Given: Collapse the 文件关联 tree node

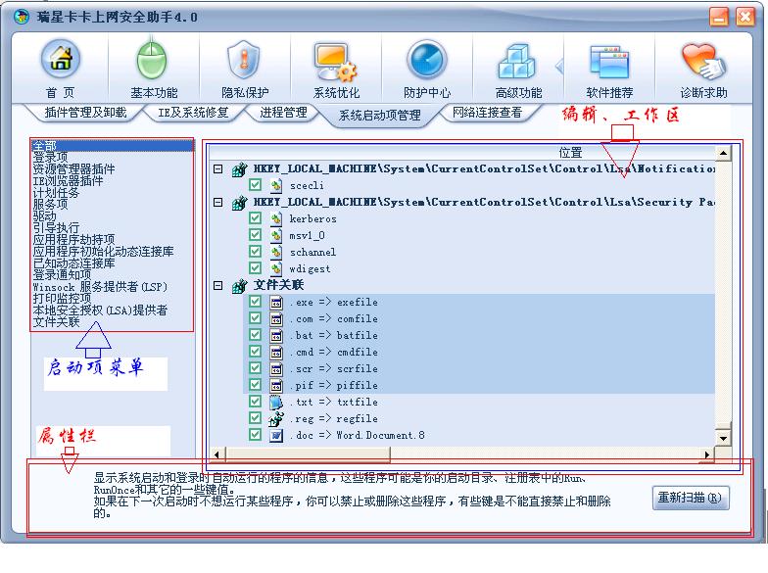Looking at the screenshot, I should pos(218,286).
